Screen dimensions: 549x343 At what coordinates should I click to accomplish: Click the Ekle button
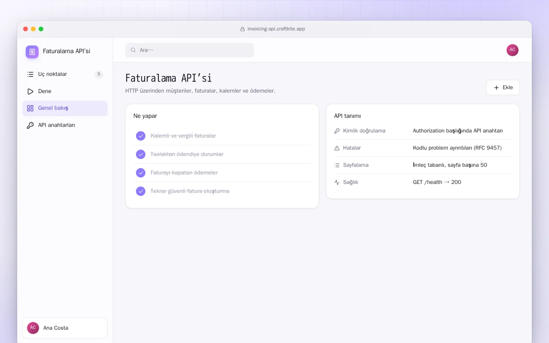(503, 87)
